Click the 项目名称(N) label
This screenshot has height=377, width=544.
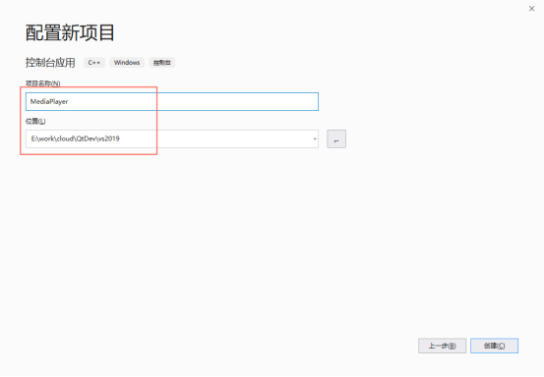tap(42, 83)
